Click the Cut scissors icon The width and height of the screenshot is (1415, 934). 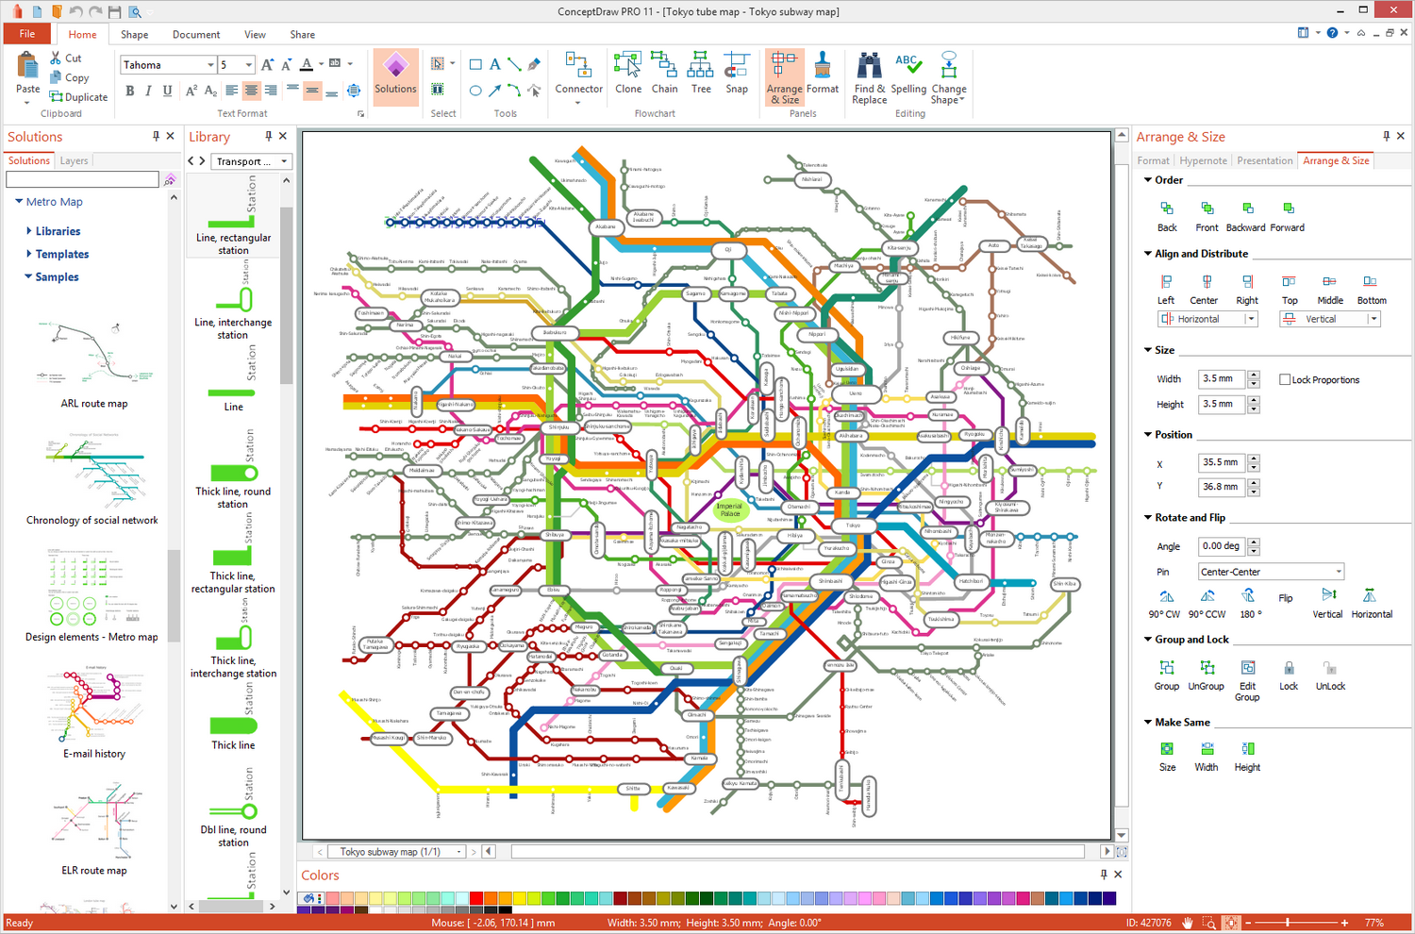pos(56,58)
